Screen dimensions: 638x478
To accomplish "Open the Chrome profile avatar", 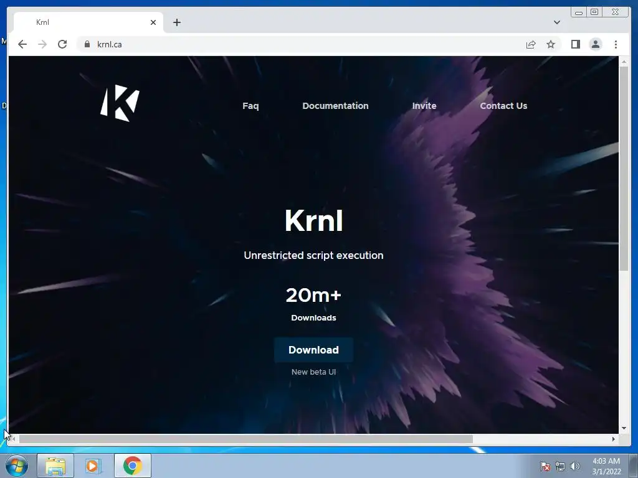I will coord(595,44).
